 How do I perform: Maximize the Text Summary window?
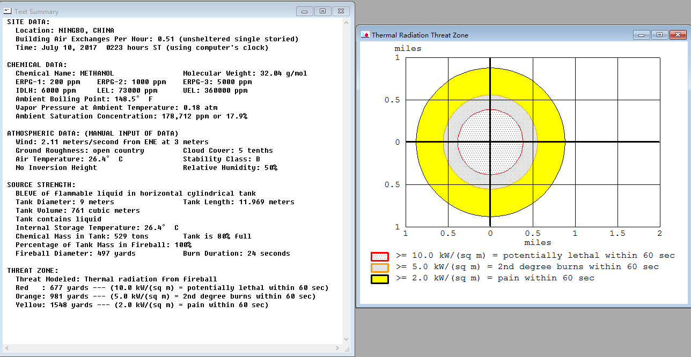(322, 11)
